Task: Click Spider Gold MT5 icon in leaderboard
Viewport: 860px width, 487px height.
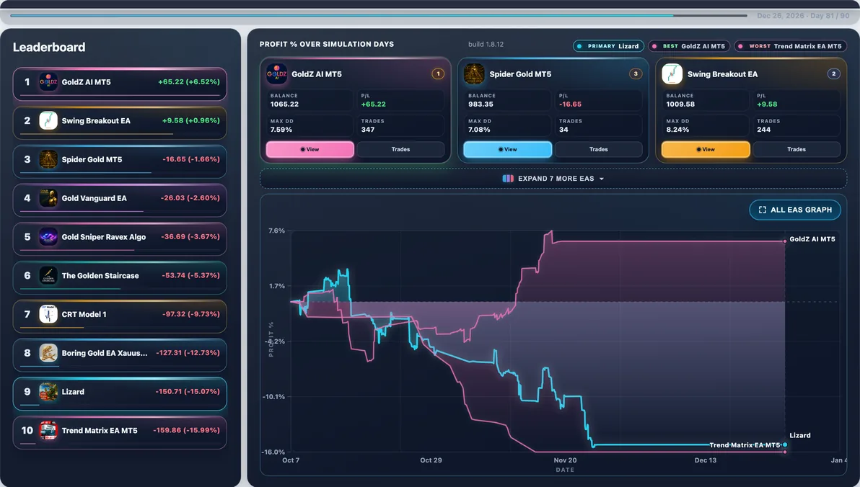Action: (48, 159)
